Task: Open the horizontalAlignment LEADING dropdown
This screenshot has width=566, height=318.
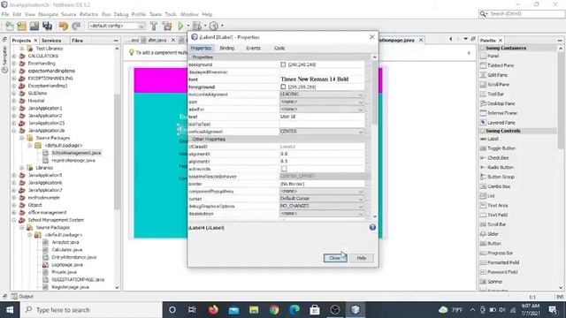Action: 360,95
